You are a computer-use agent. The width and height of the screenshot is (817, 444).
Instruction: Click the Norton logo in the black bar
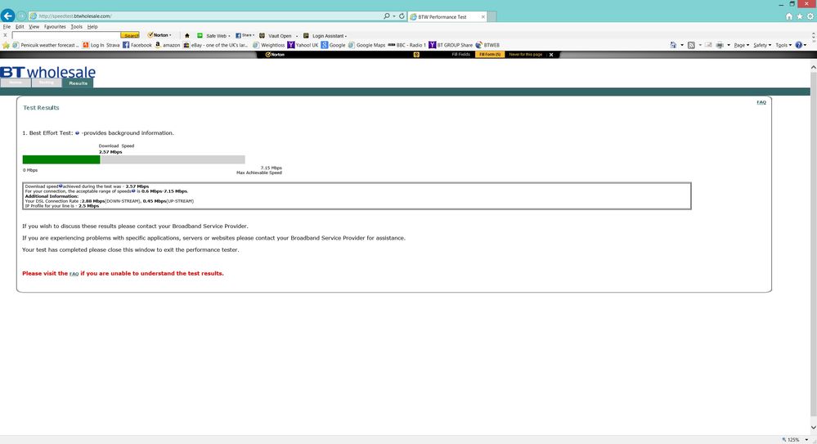pyautogui.click(x=275, y=54)
